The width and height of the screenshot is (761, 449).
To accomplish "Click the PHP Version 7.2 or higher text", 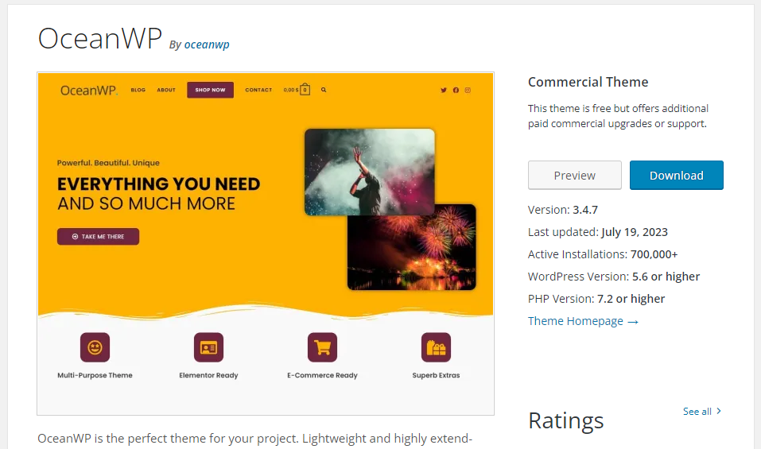I will coord(596,299).
